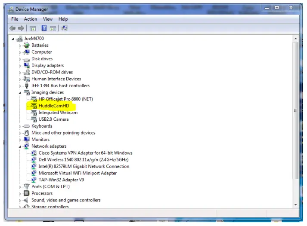307x226 pixels.
Task: Select the HuddleCamHD device label
Action: coord(54,106)
